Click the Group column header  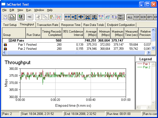pyautogui.click(x=14, y=33)
